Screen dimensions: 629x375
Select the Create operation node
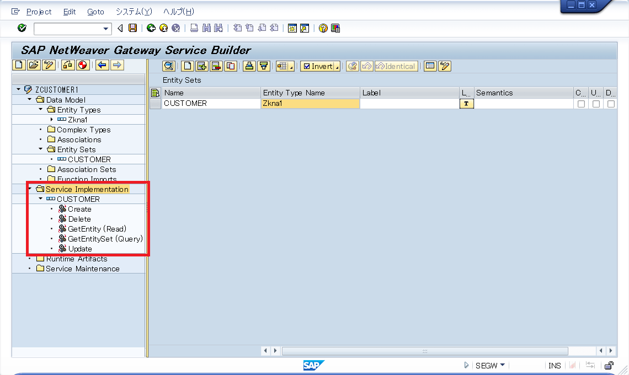pos(79,209)
